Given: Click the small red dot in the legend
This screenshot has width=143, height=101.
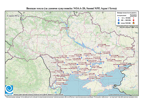Looking at the screenshot, I should pos(133,18).
